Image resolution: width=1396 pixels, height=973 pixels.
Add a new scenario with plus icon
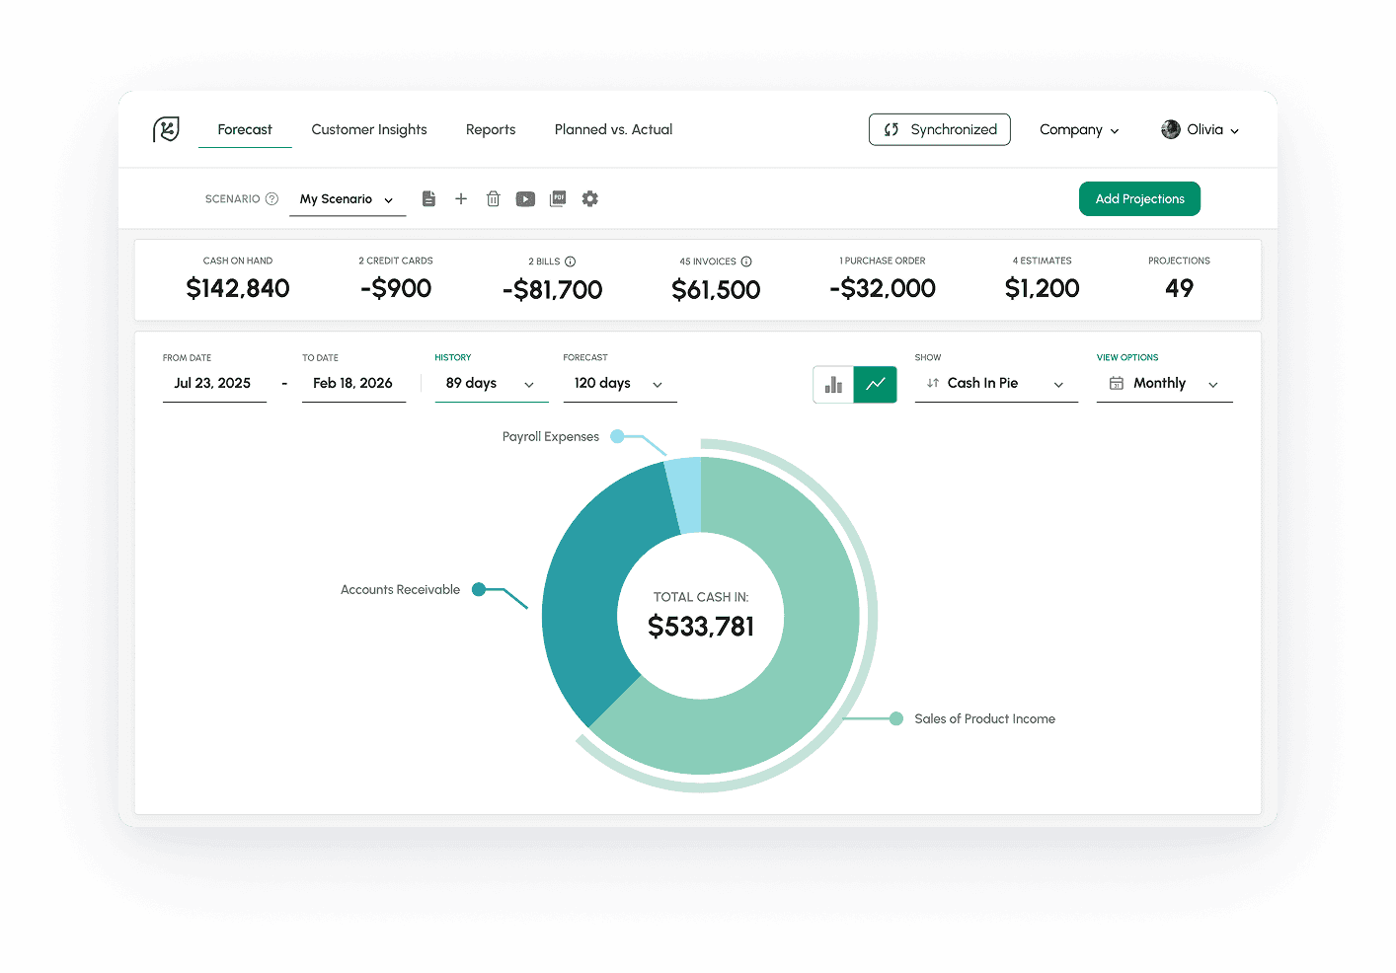(x=461, y=199)
